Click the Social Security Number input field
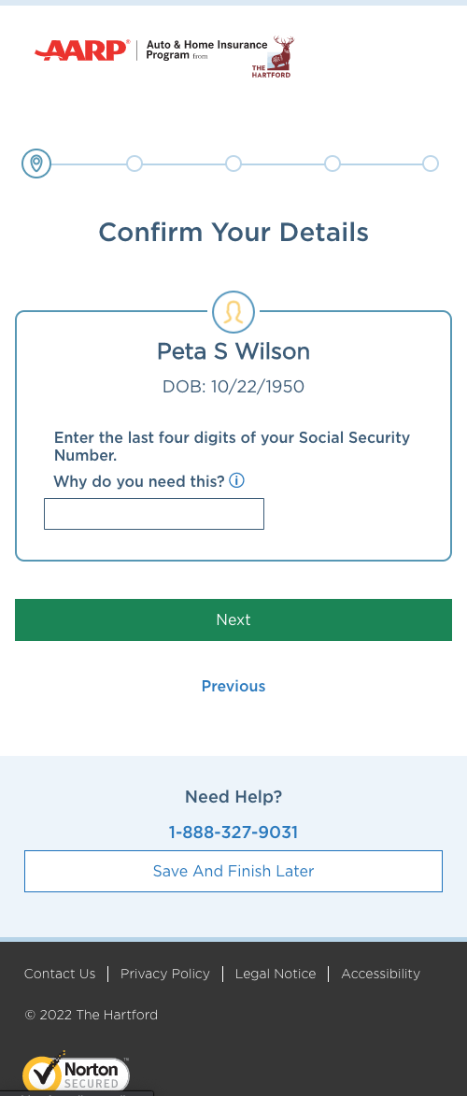 pyautogui.click(x=154, y=514)
